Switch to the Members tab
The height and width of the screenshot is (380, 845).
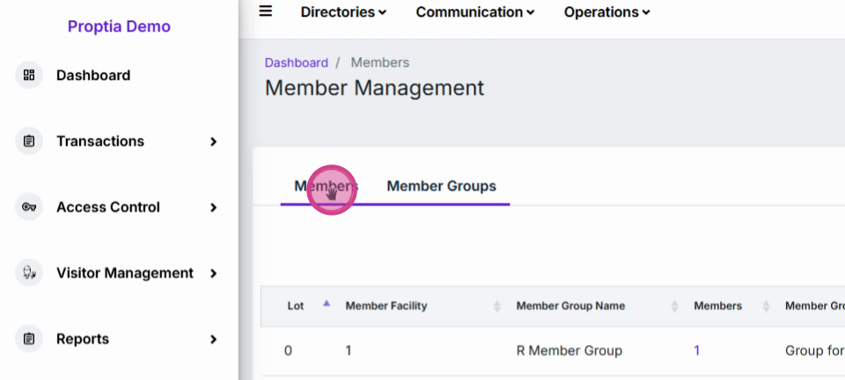coord(326,186)
